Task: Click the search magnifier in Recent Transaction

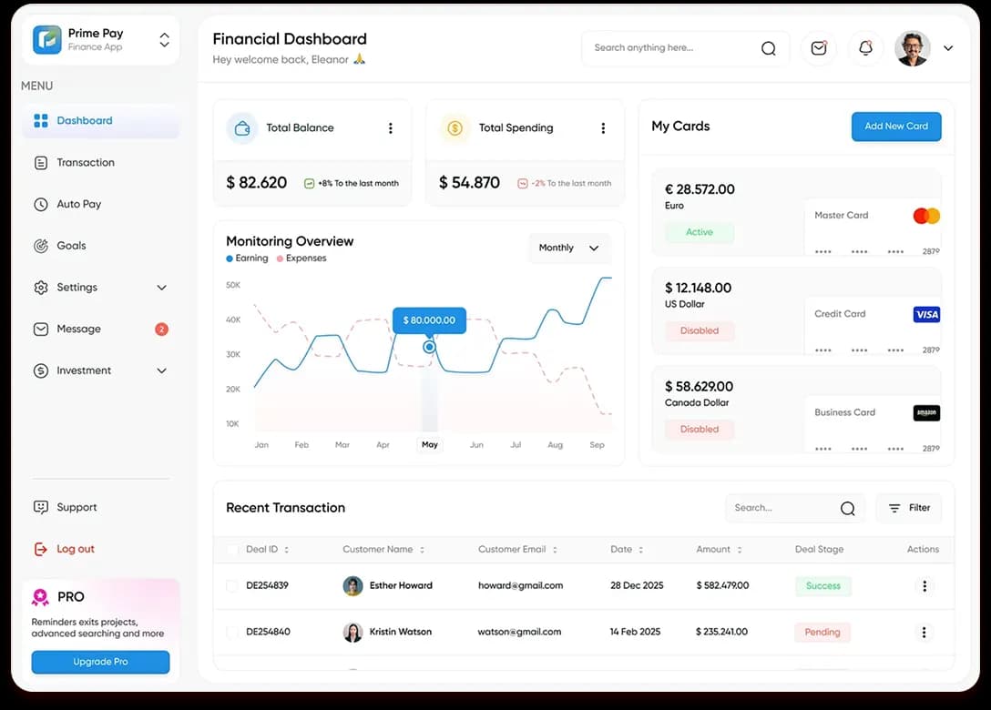Action: pos(846,508)
